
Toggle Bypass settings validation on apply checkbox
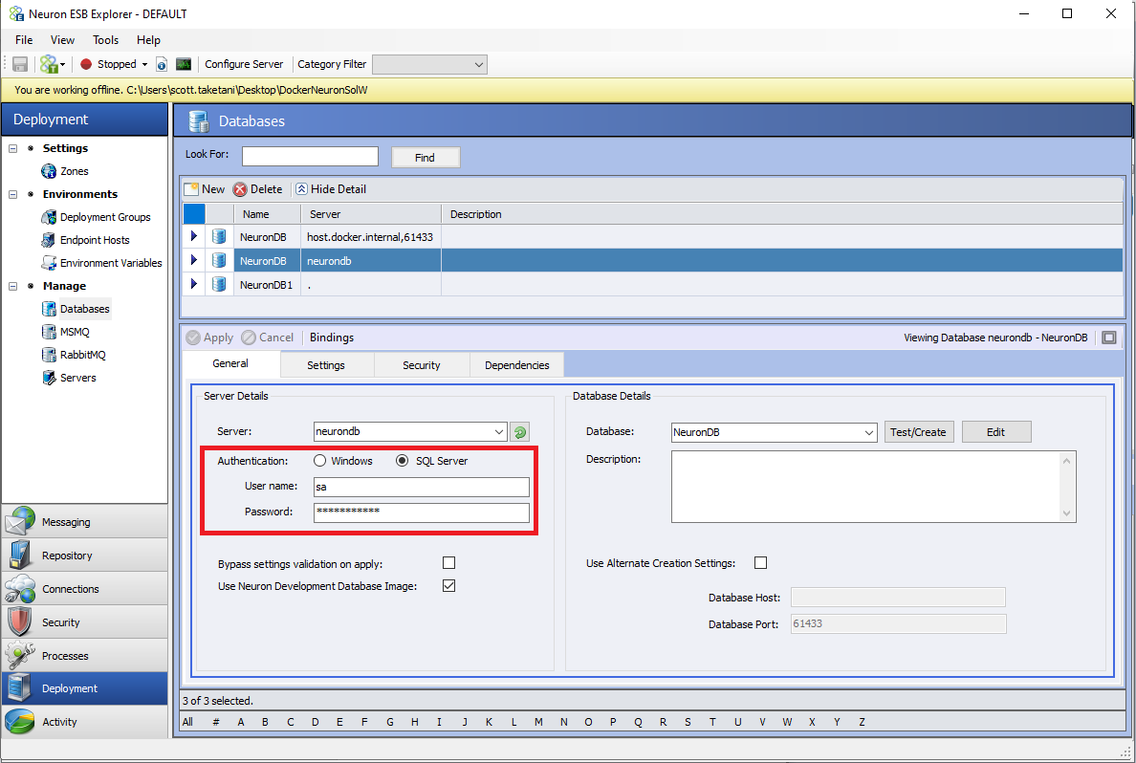coord(449,563)
